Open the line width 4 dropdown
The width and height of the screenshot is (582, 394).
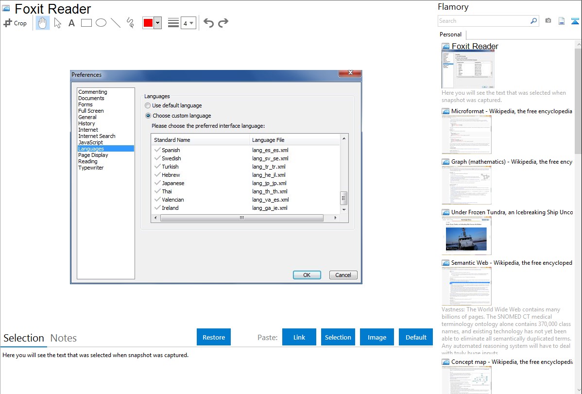(188, 23)
